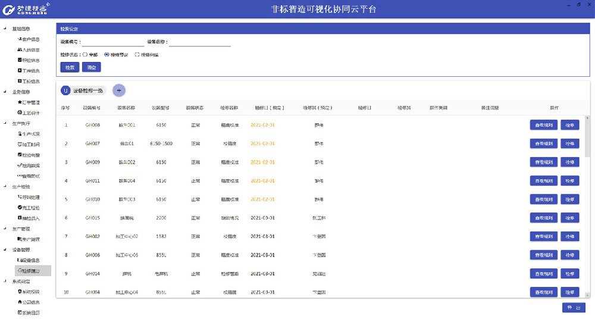This screenshot has width=595, height=322.
Task: Click the round plus add-record icon
Action: coord(119,90)
